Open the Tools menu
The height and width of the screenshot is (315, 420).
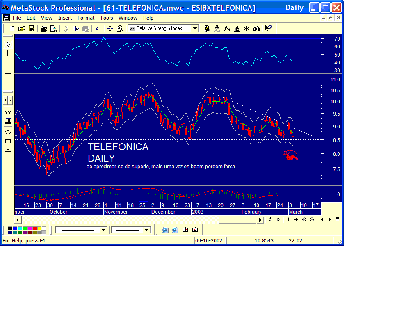pos(106,18)
